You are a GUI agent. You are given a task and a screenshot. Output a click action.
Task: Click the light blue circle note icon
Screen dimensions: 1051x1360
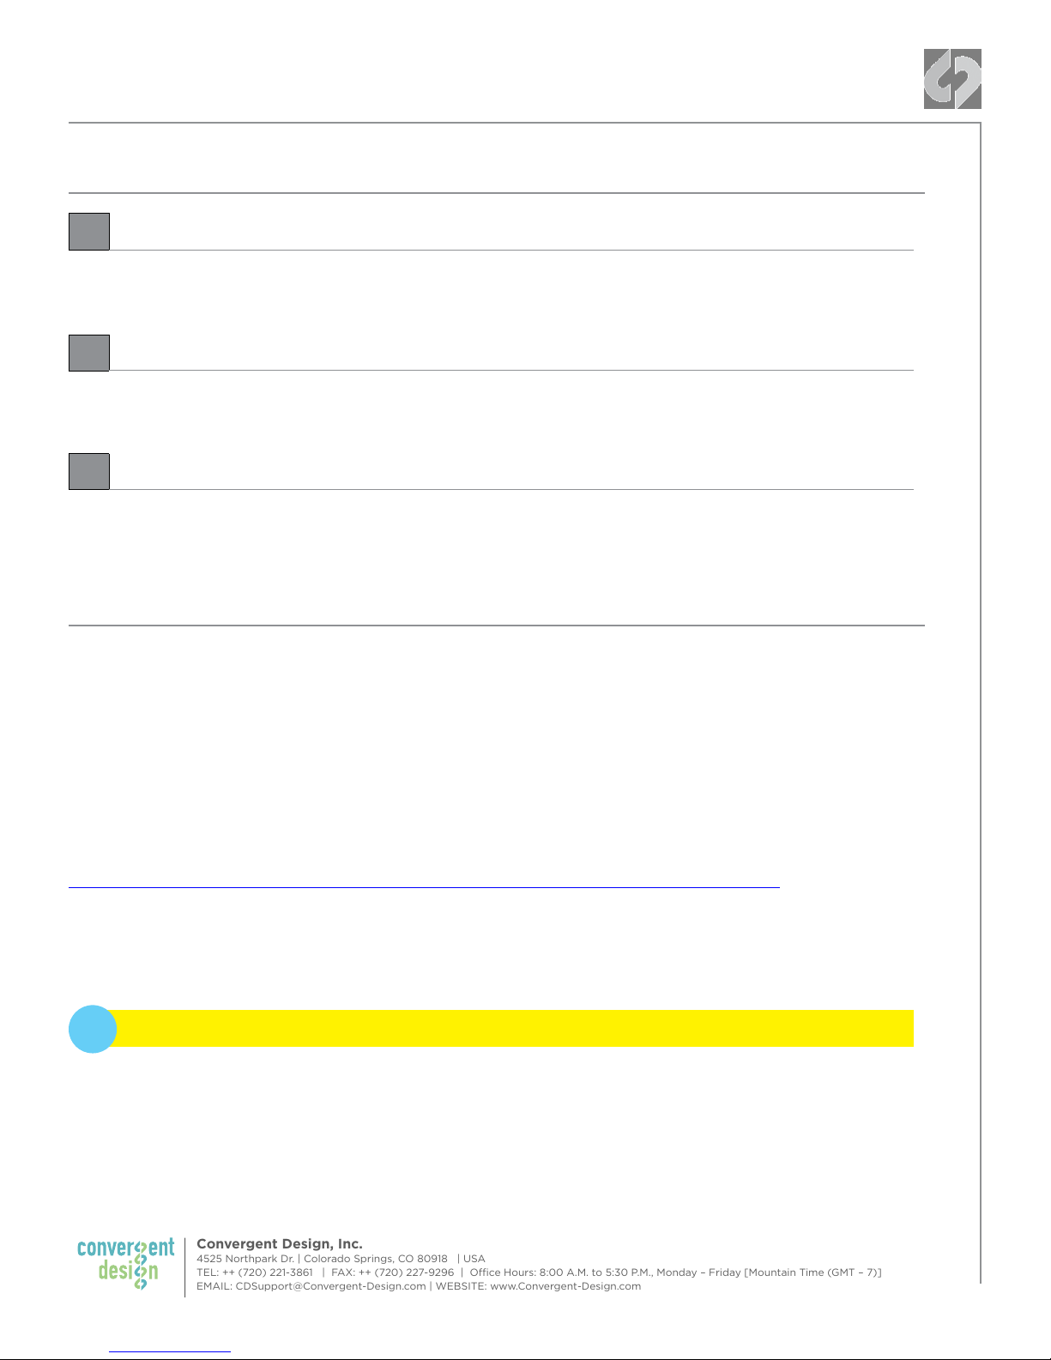[x=93, y=1029]
